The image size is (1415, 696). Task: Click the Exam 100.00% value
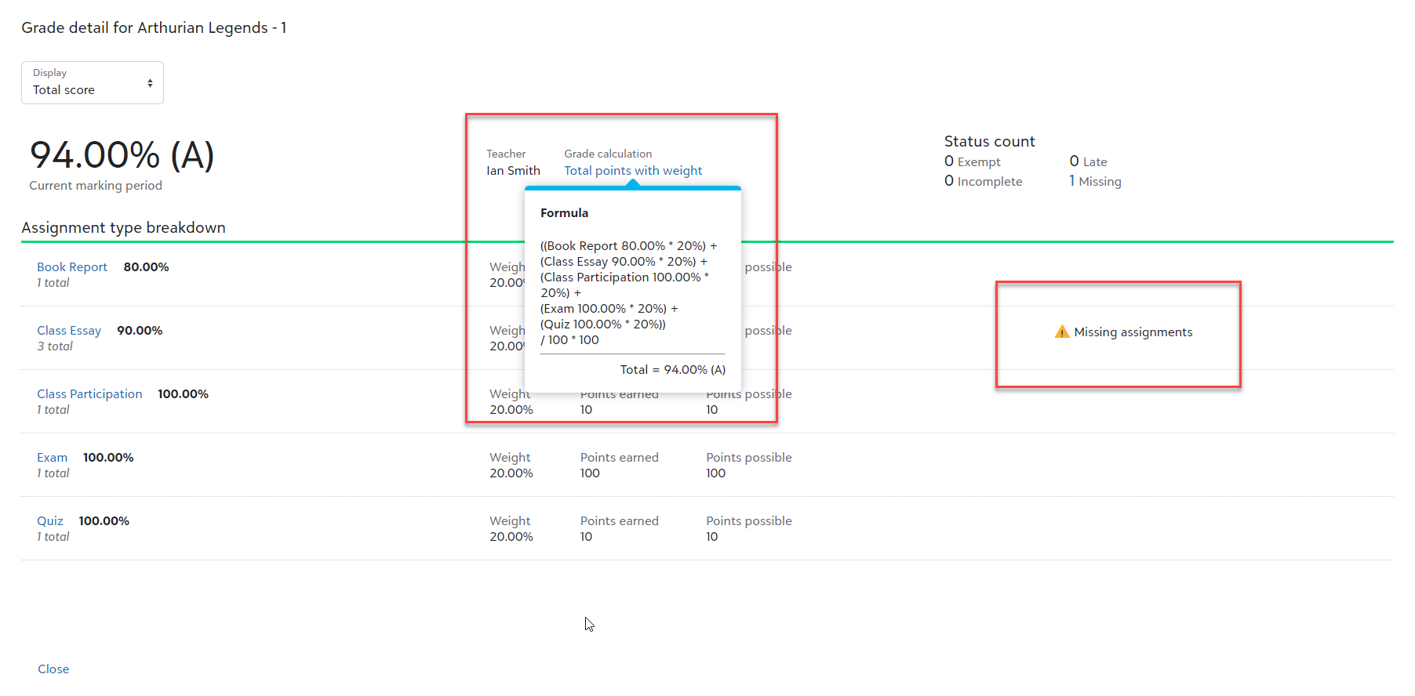[108, 457]
